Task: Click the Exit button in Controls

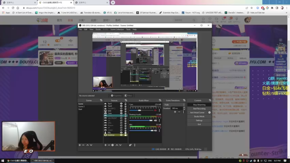Action: (199, 124)
